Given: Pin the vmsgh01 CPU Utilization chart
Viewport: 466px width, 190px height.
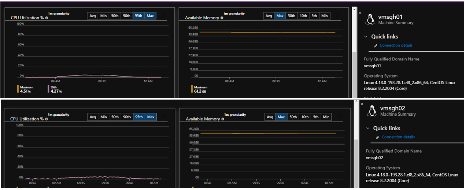Looking at the screenshot, I should click(164, 16).
